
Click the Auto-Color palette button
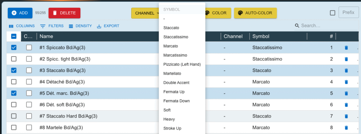click(255, 13)
